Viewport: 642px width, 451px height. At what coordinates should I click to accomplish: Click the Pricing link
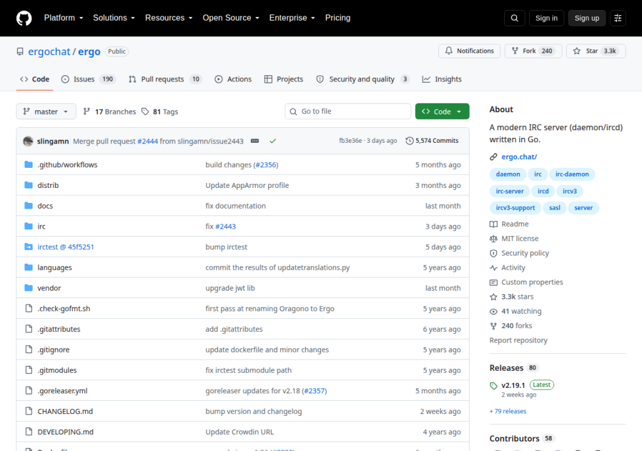click(338, 18)
